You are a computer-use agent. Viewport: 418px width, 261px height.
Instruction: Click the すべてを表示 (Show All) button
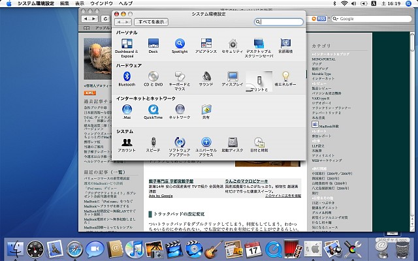[x=152, y=22]
